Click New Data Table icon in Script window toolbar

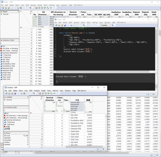(x=56, y=25)
